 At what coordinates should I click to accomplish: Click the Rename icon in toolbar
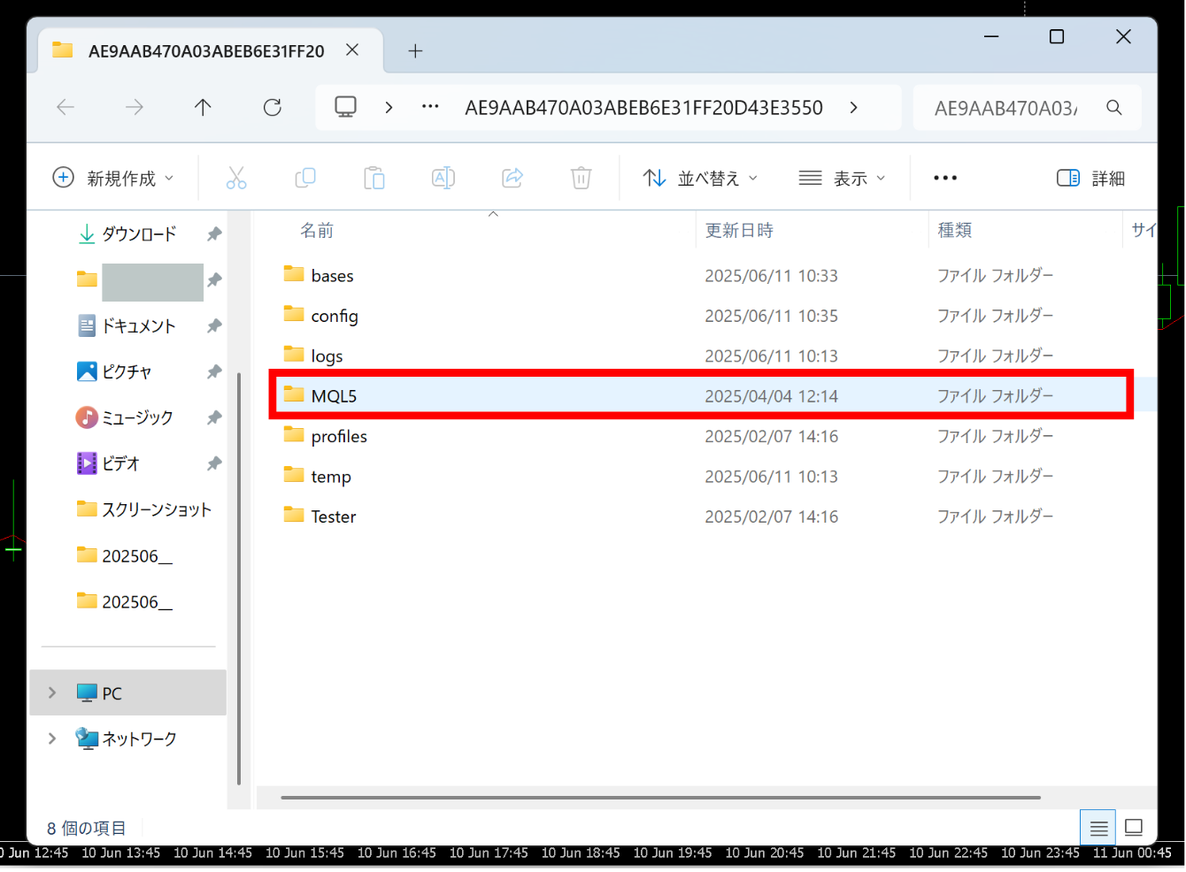[x=443, y=178]
